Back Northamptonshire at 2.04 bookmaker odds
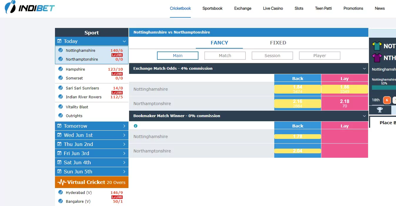Viewport: 396px width, 206px height. pyautogui.click(x=298, y=151)
